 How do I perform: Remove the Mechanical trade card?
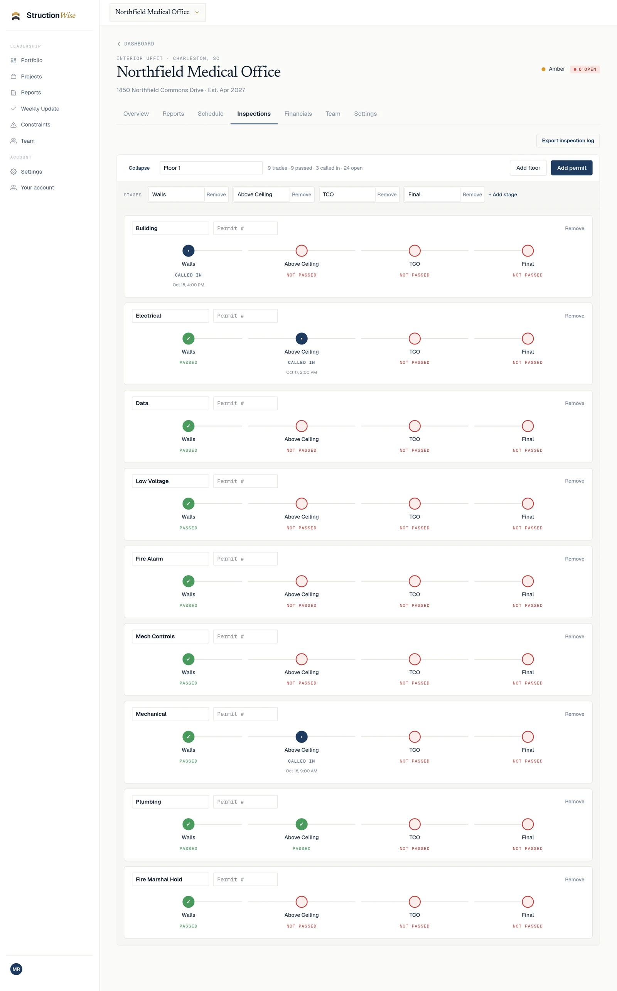click(x=574, y=714)
